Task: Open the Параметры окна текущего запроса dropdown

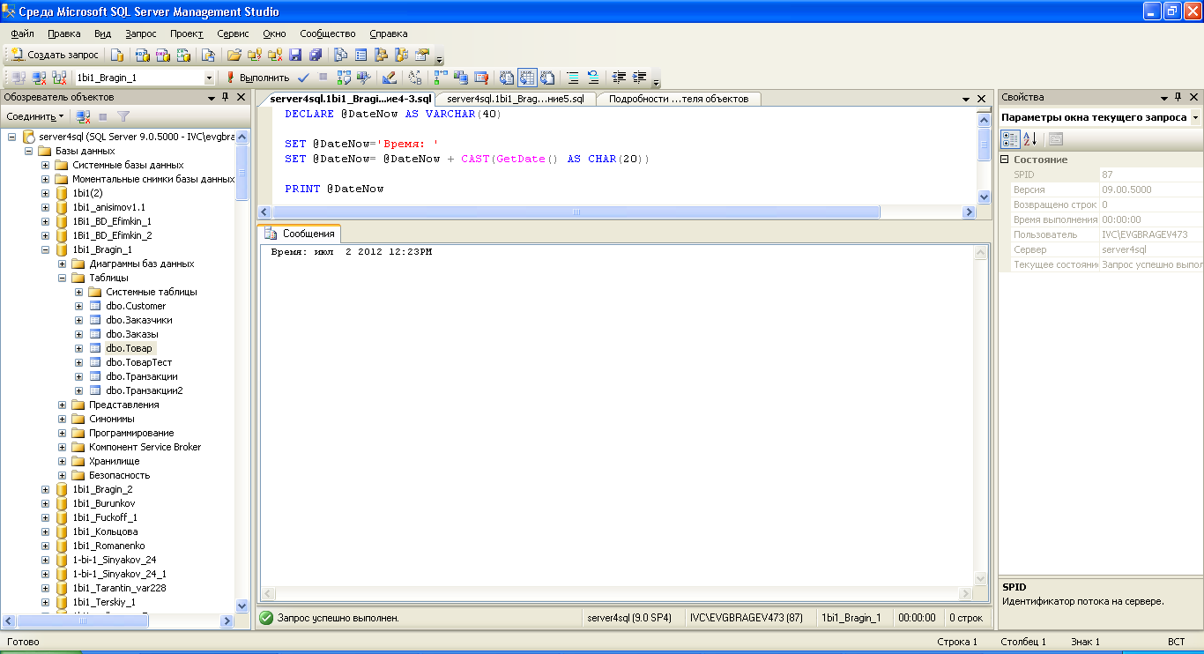Action: [x=1195, y=117]
